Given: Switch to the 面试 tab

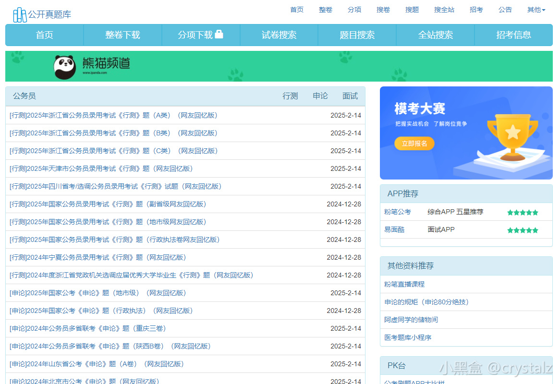Looking at the screenshot, I should tap(350, 96).
